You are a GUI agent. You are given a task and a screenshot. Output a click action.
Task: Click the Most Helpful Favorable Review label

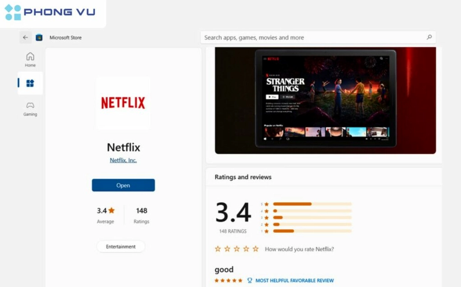(294, 280)
